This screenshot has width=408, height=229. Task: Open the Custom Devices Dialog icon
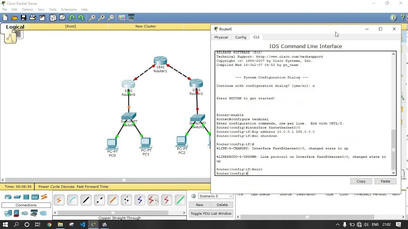131,18
